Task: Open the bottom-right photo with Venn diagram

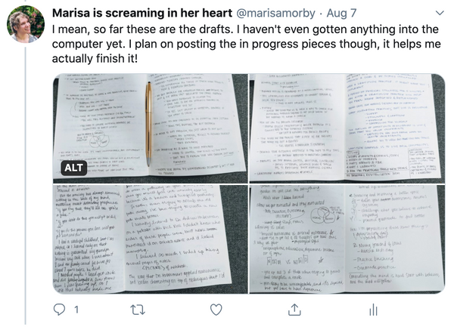Action: coord(347,239)
